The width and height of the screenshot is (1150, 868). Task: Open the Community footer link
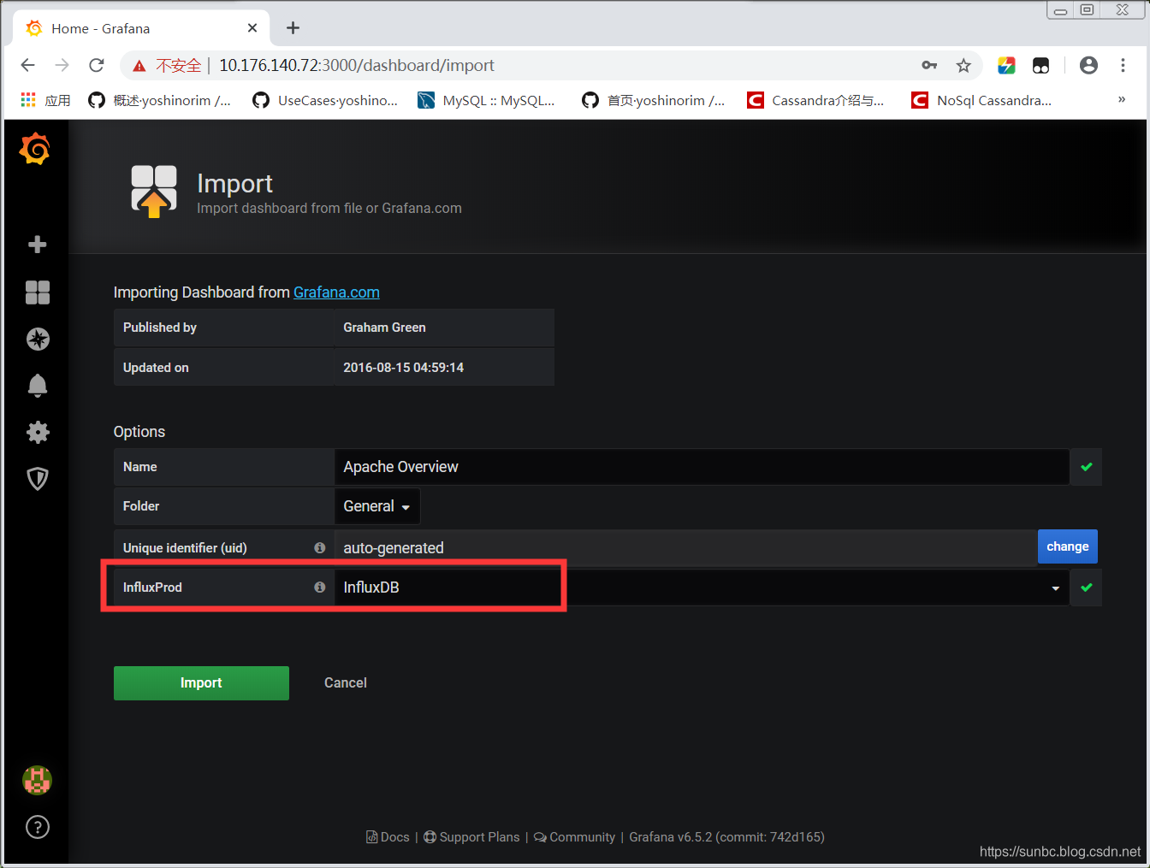(x=574, y=836)
